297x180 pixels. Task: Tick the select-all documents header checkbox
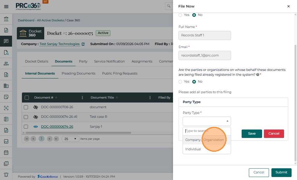pyautogui.click(x=27, y=98)
